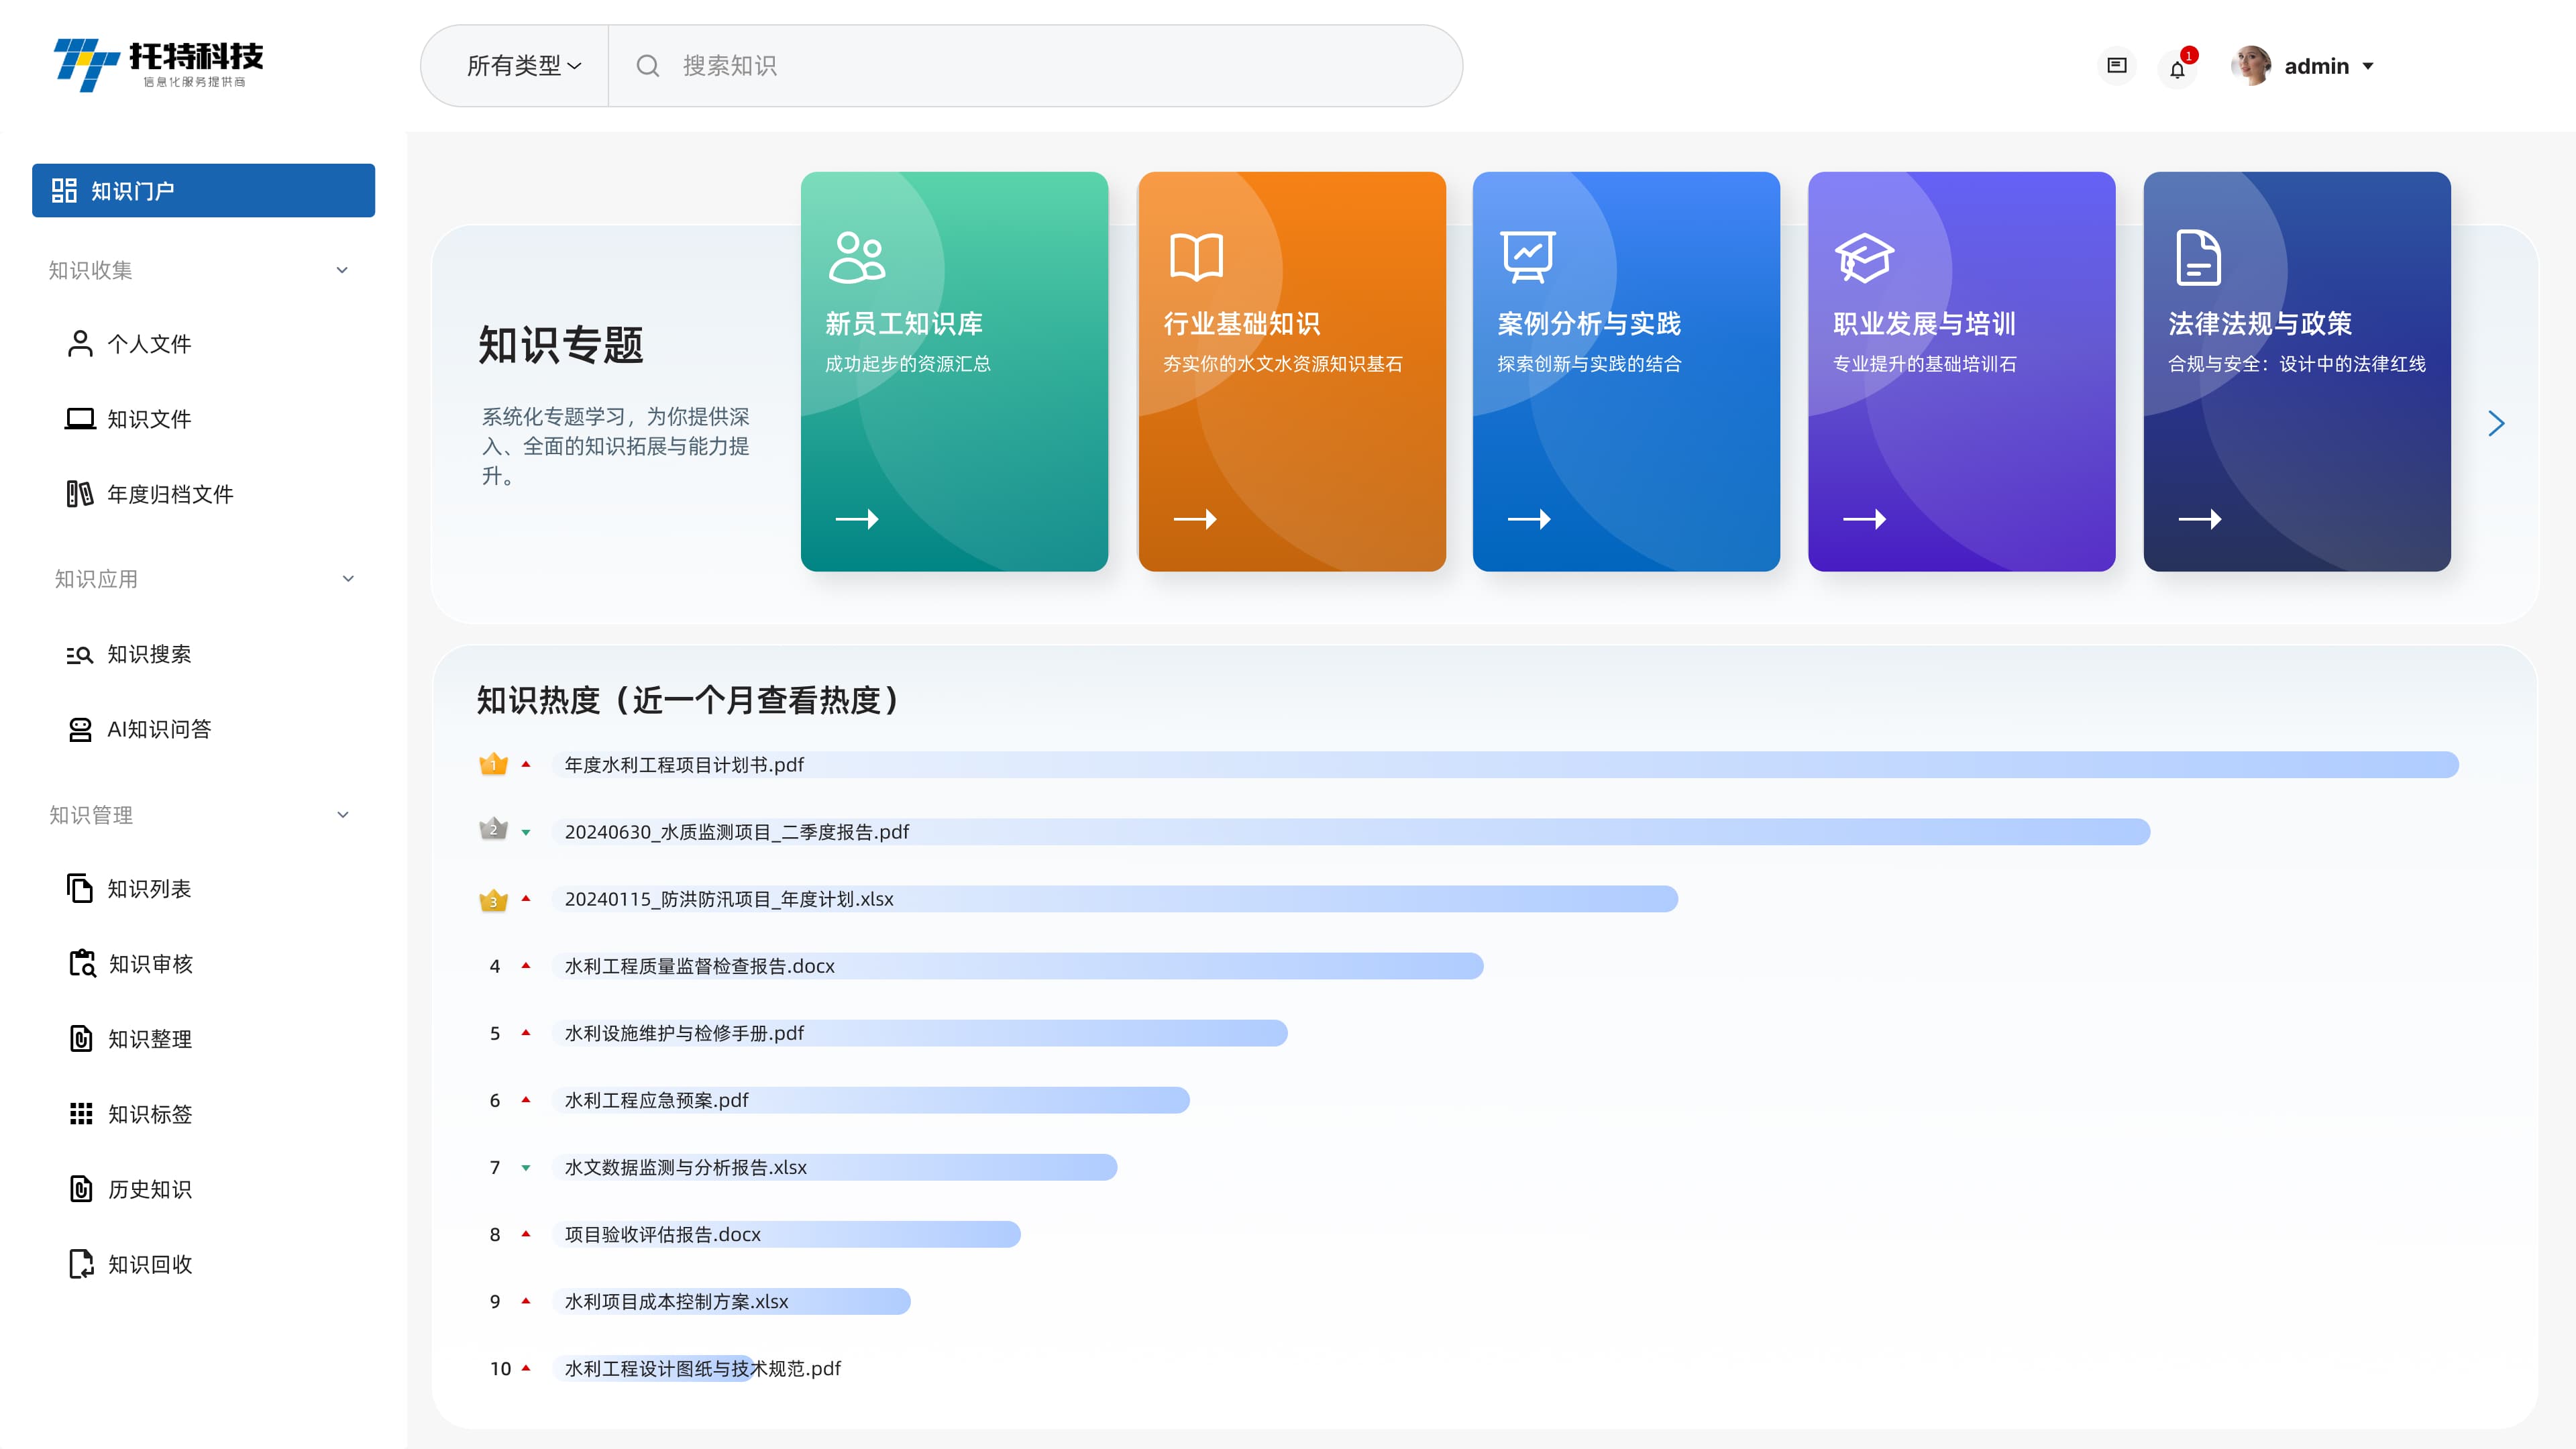
Task: Click the 个人文件 person icon
Action: tap(79, 343)
